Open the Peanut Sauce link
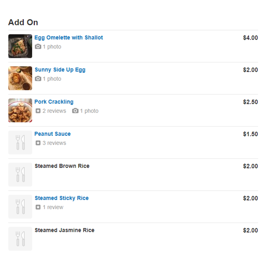This screenshot has height=270, width=270. pyautogui.click(x=52, y=134)
